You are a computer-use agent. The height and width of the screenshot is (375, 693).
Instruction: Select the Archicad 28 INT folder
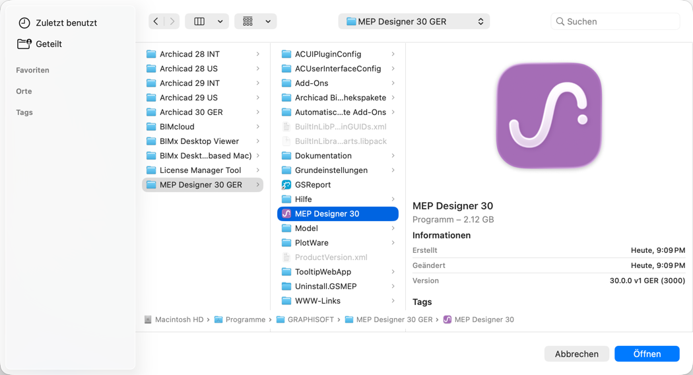tap(203, 54)
